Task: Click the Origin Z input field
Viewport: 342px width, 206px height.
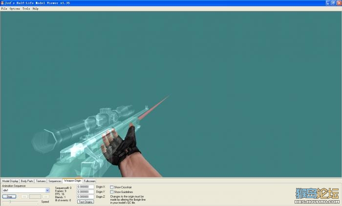Action: 85,197
